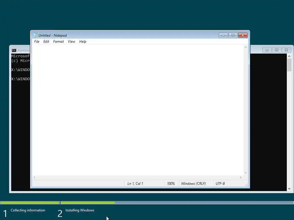This screenshot has height=220, width=294.
Task: Click the Installing Windows progress bar
Action: pyautogui.click(x=177, y=203)
